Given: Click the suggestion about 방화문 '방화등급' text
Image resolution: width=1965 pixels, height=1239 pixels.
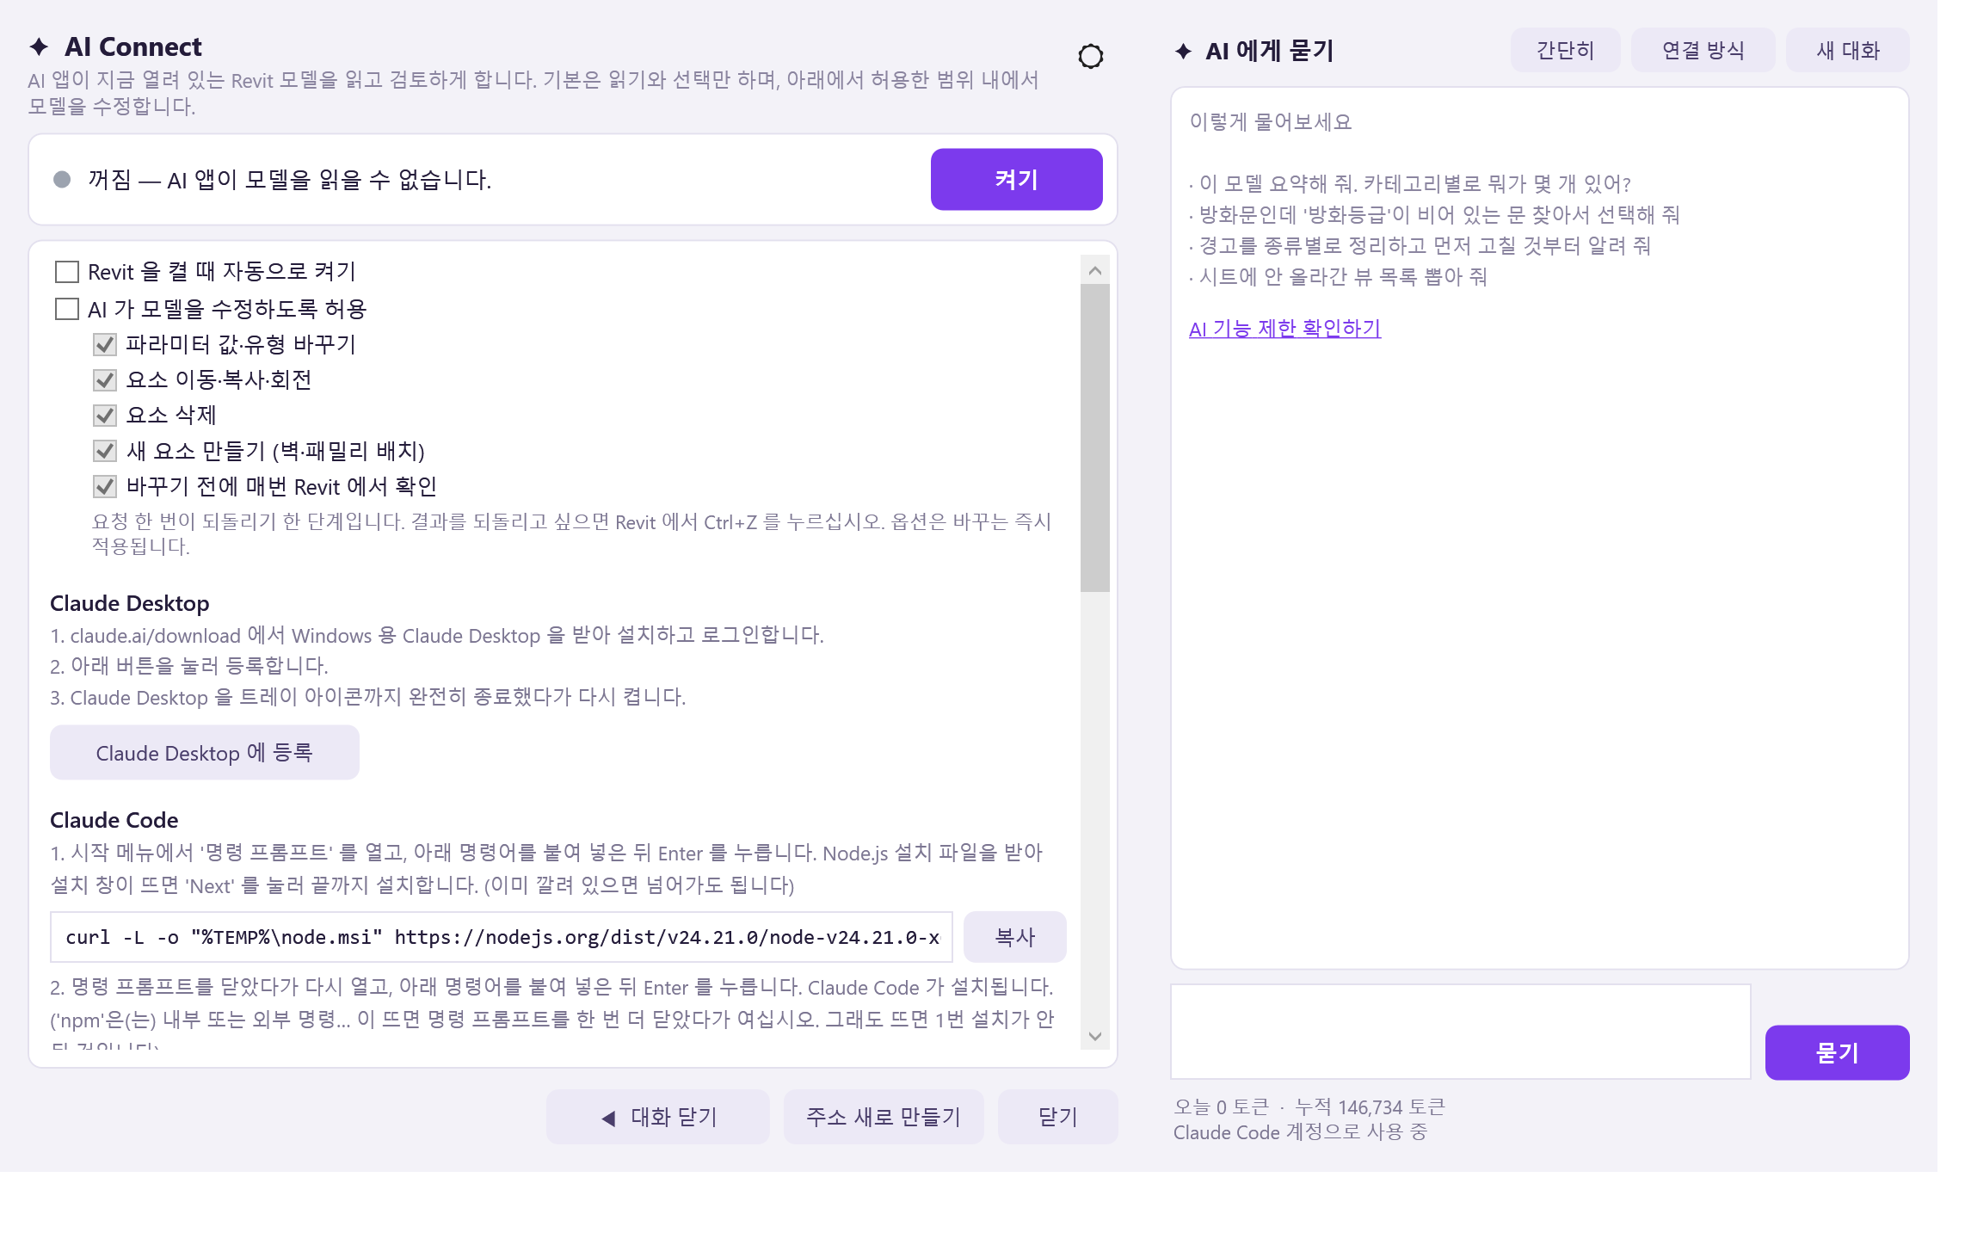Looking at the screenshot, I should coord(1435,215).
